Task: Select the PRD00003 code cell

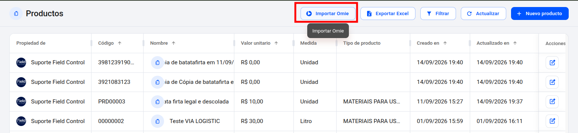Action: 118,102
